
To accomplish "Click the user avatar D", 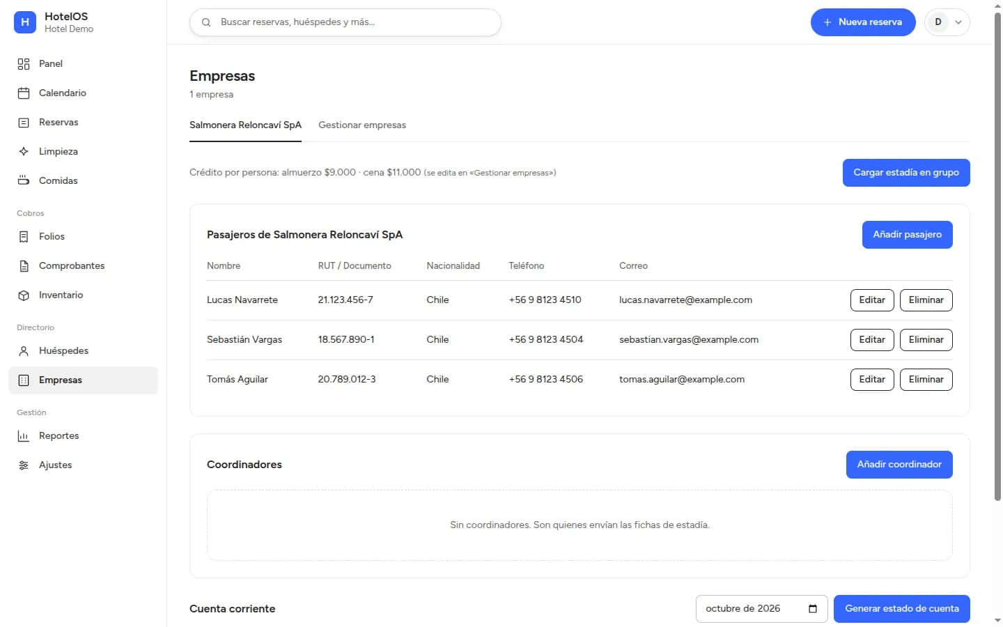I will pyautogui.click(x=938, y=22).
